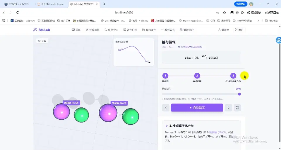Click the dark extension icon left of puzzle icon
Screen dimensions: 281x150
coord(232,13)
